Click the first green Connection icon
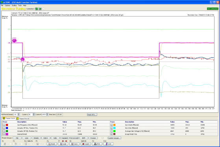 point(37,9)
